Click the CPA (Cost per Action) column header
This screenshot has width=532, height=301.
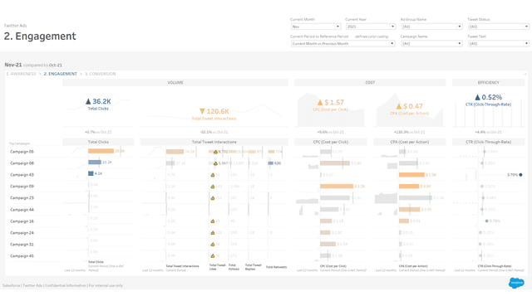coord(410,142)
